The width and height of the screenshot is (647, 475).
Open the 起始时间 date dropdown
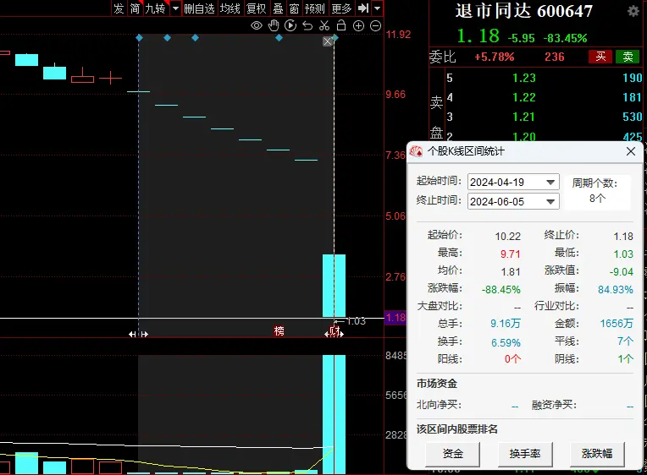coord(551,182)
